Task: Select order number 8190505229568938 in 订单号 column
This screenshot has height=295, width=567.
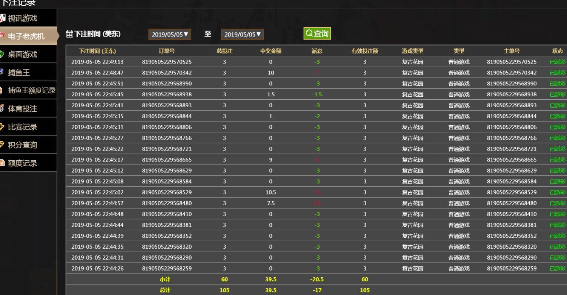Action: tap(167, 94)
